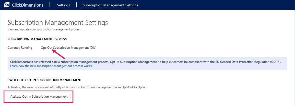Go to Settings in the top bar
This screenshot has width=295, height=106.
63,5
